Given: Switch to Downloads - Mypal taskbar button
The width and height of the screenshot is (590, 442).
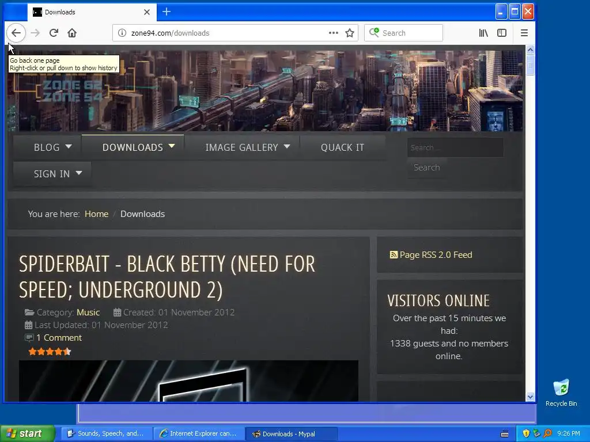Looking at the screenshot, I should pos(291,434).
